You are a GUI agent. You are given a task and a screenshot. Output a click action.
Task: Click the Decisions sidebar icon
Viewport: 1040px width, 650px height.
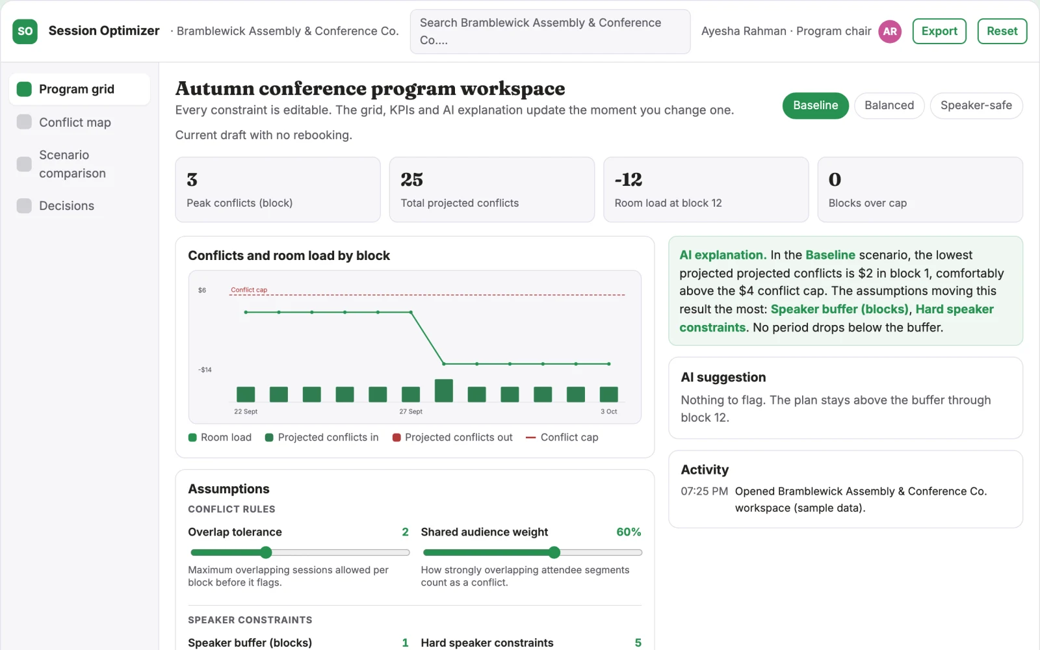(24, 205)
